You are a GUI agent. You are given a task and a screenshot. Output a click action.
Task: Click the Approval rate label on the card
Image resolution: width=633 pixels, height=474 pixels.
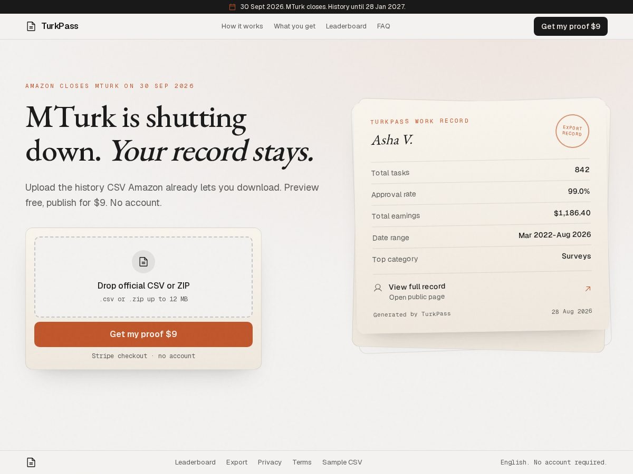394,194
